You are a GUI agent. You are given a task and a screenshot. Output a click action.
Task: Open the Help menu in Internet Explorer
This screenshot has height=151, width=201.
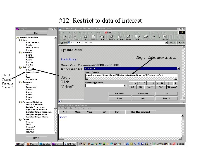[x=98, y=32]
